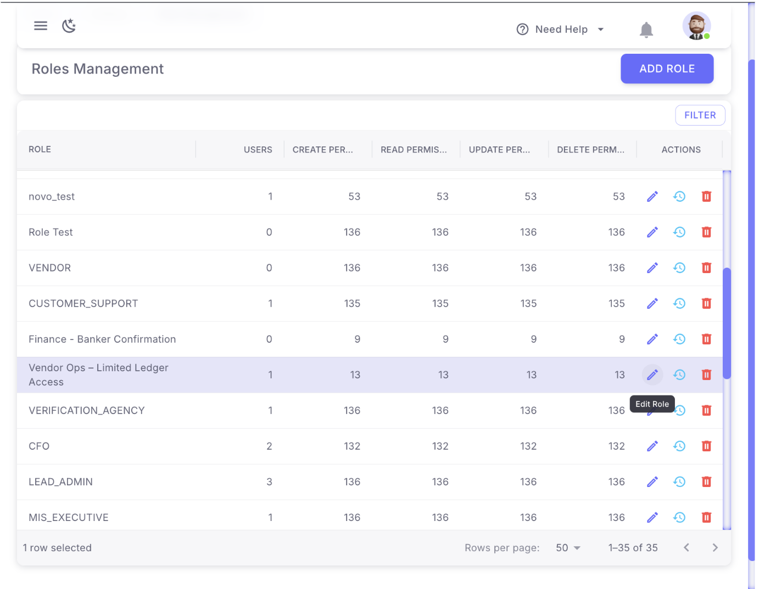Delete the VENDOR role
759x589 pixels.
click(706, 268)
